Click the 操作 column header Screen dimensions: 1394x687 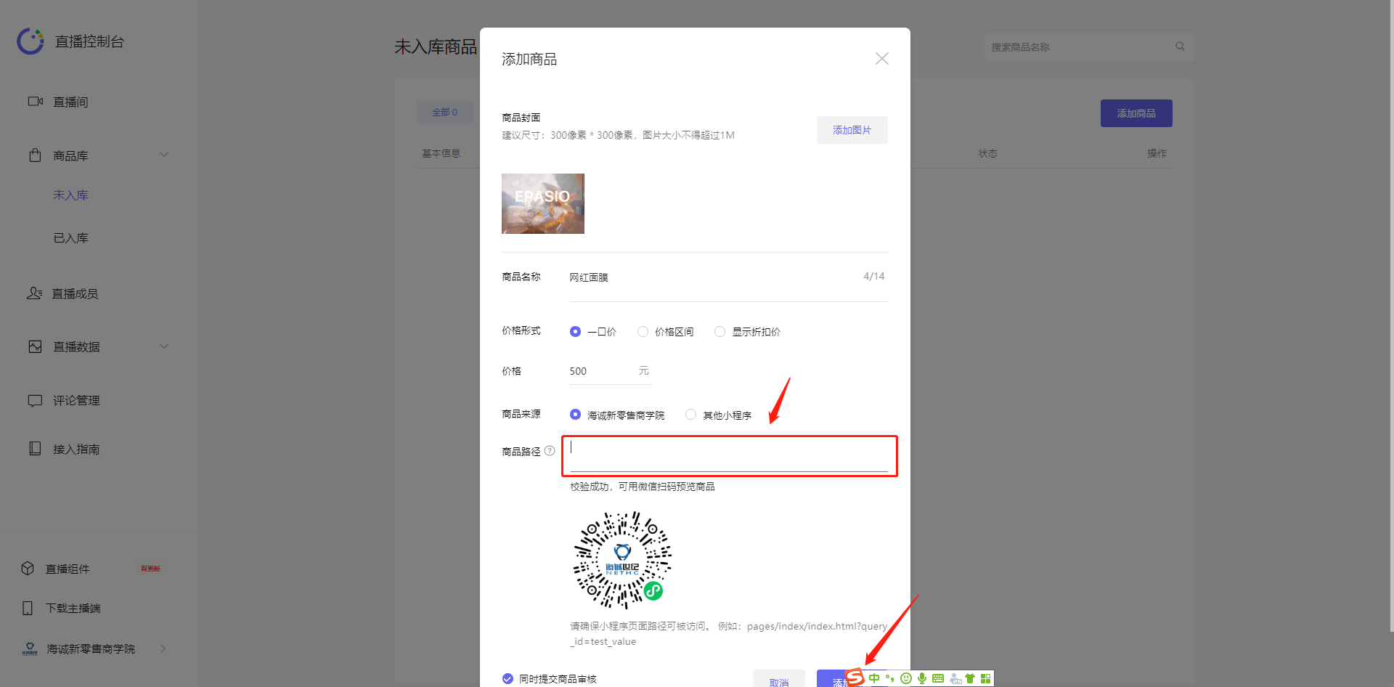tap(1157, 153)
